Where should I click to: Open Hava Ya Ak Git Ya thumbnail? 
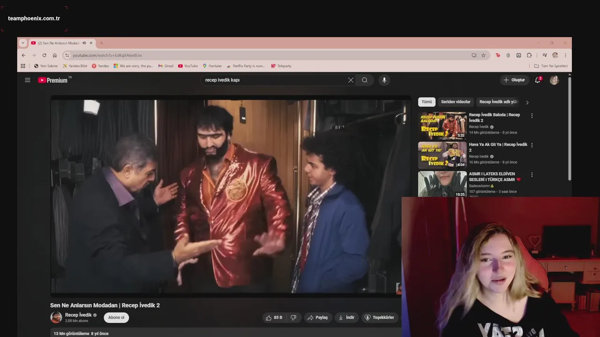pos(442,155)
